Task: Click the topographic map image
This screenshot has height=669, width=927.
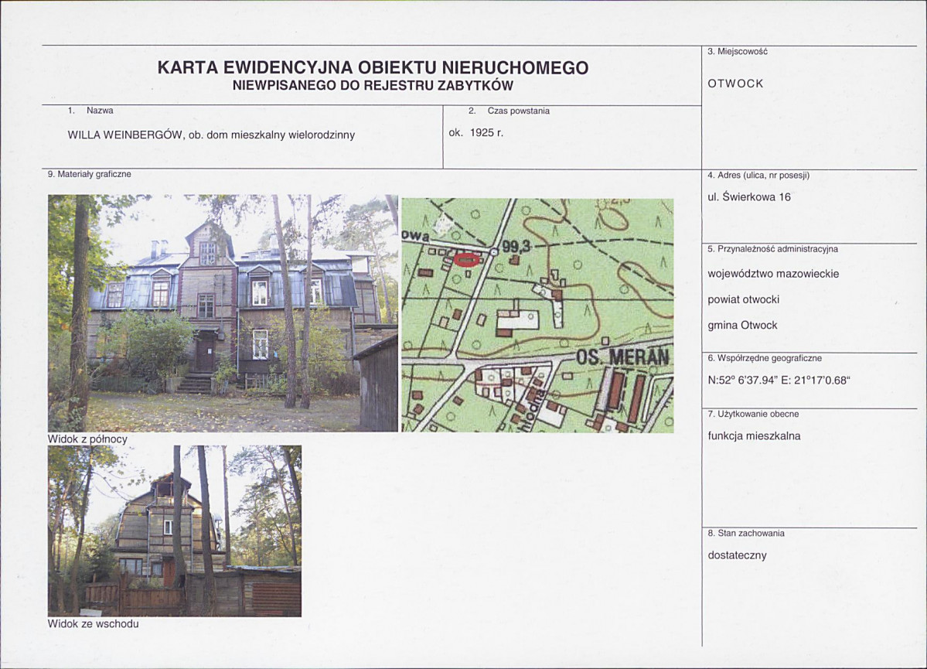Action: [x=537, y=316]
